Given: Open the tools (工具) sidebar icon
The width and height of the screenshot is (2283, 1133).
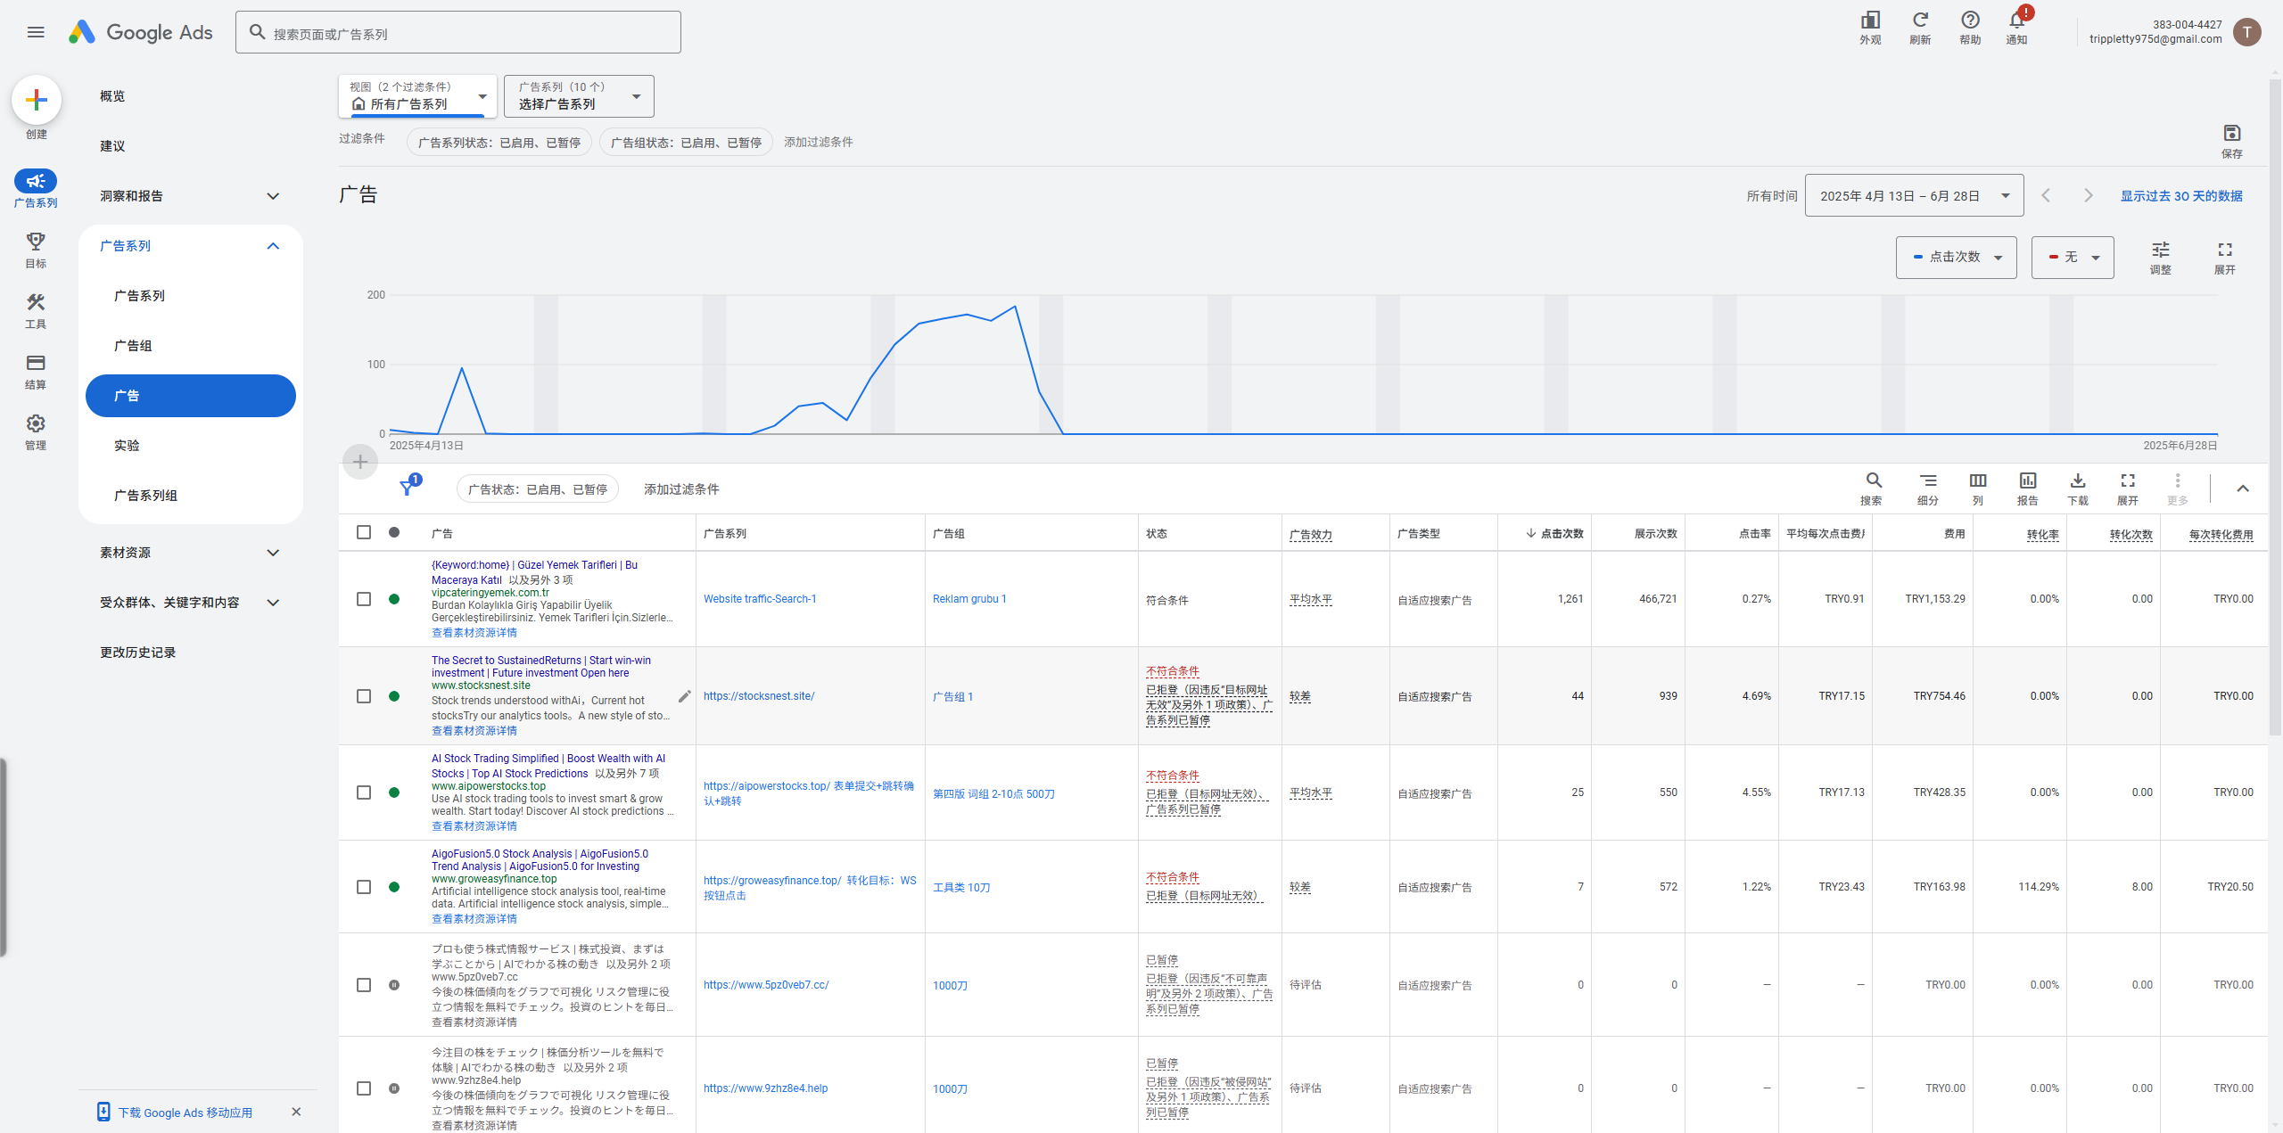Looking at the screenshot, I should (x=36, y=303).
